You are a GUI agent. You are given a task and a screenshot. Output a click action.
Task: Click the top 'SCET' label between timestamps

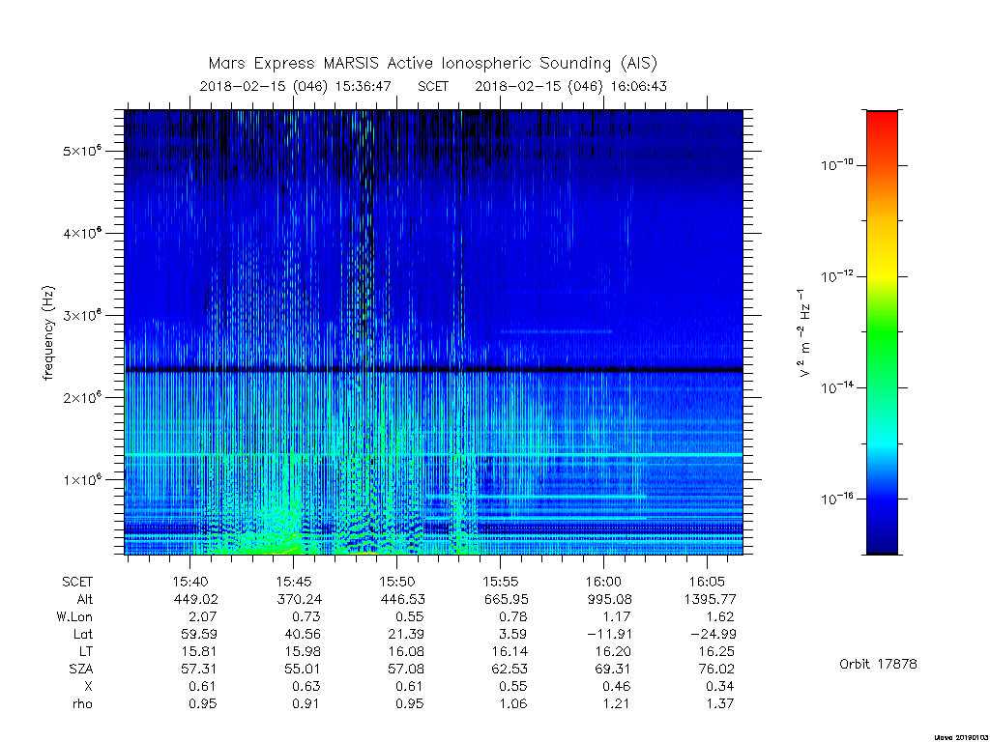433,86
